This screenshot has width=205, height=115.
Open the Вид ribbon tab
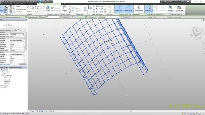(18, 4)
